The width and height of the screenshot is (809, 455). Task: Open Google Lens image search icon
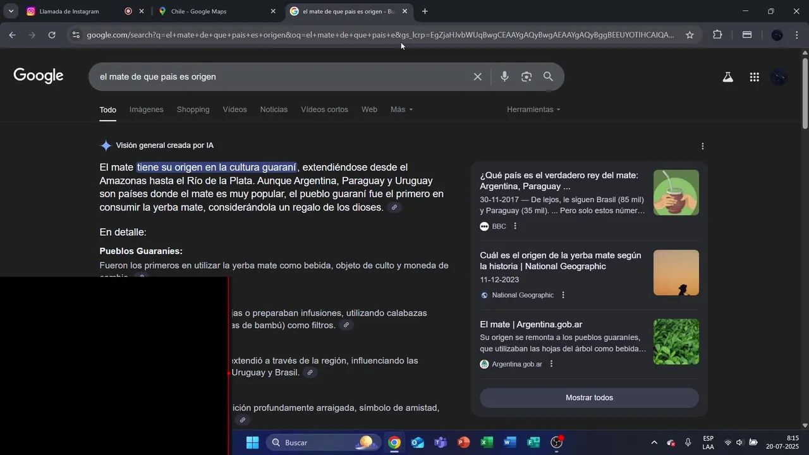pyautogui.click(x=526, y=76)
